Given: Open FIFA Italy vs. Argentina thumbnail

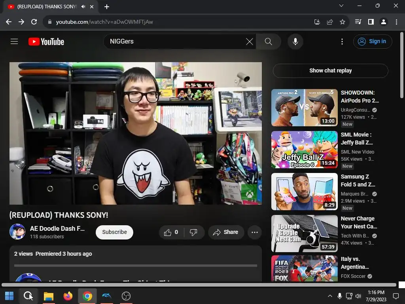Looking at the screenshot, I should (304, 269).
